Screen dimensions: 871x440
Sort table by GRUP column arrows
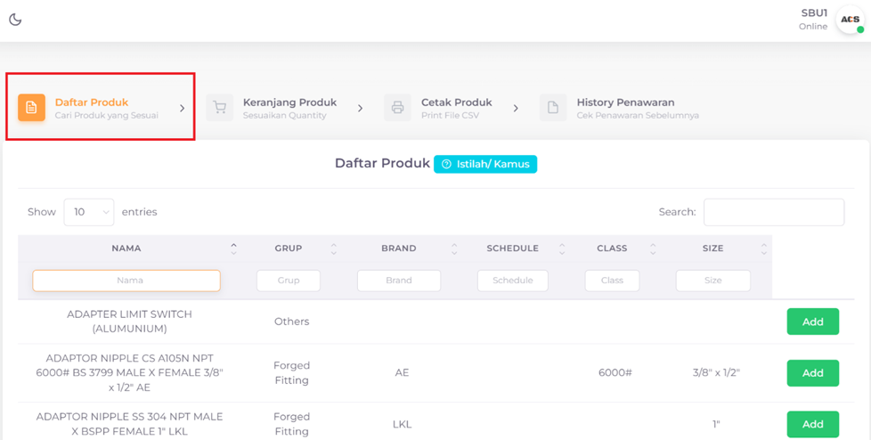(333, 249)
